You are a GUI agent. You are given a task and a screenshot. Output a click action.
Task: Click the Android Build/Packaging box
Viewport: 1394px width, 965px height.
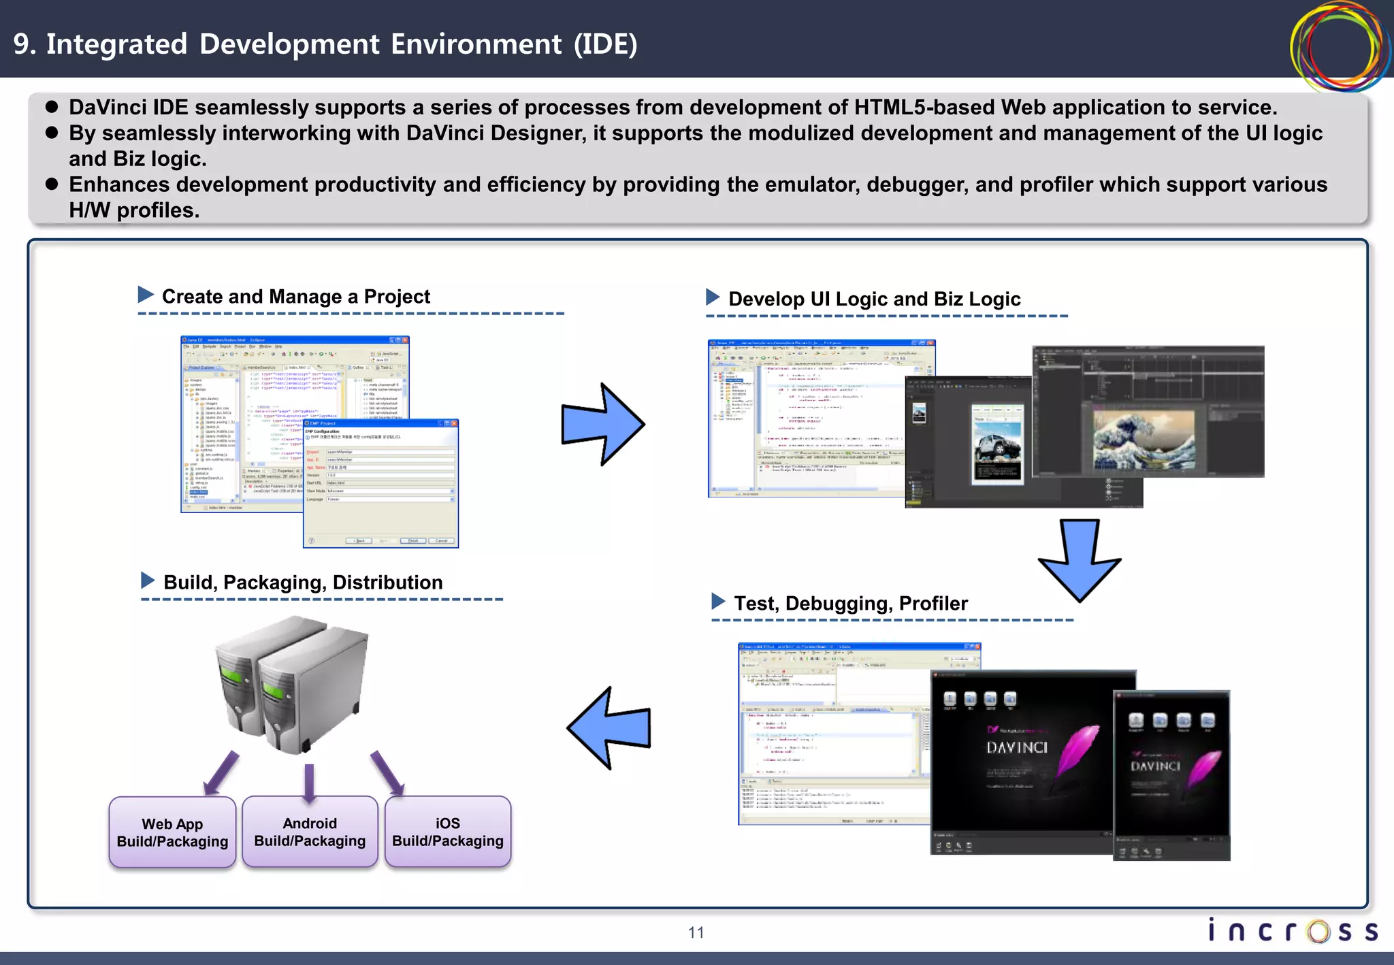(310, 832)
